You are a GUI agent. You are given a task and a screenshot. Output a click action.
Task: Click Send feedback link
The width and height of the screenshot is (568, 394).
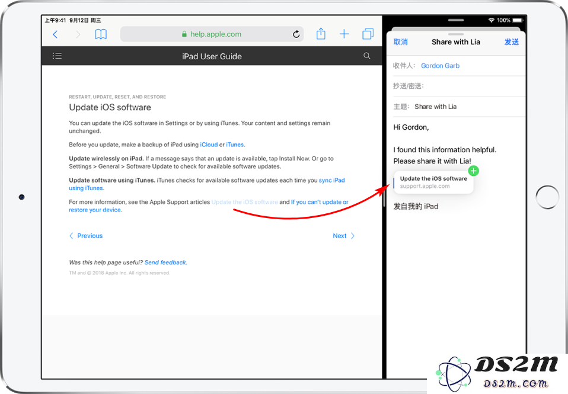tap(165, 262)
